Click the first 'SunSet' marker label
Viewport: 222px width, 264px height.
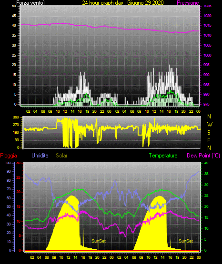click(x=99, y=241)
